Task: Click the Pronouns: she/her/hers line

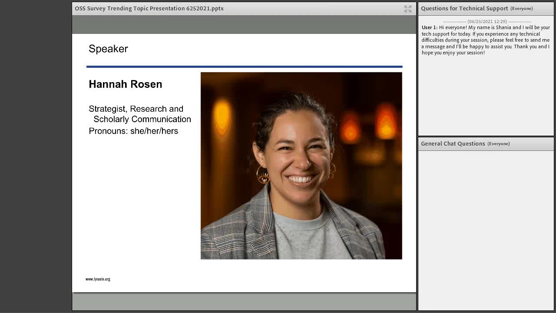Action: [x=133, y=131]
